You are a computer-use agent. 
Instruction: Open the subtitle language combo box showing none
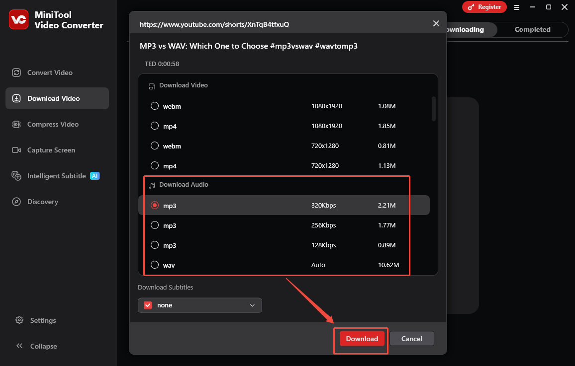pos(200,305)
